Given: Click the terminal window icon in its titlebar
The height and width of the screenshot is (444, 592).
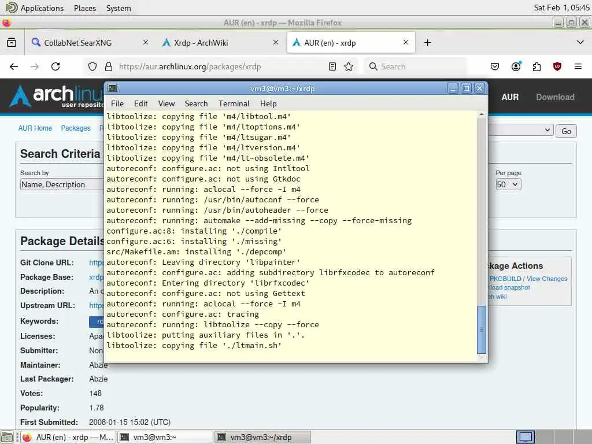Looking at the screenshot, I should (x=112, y=88).
